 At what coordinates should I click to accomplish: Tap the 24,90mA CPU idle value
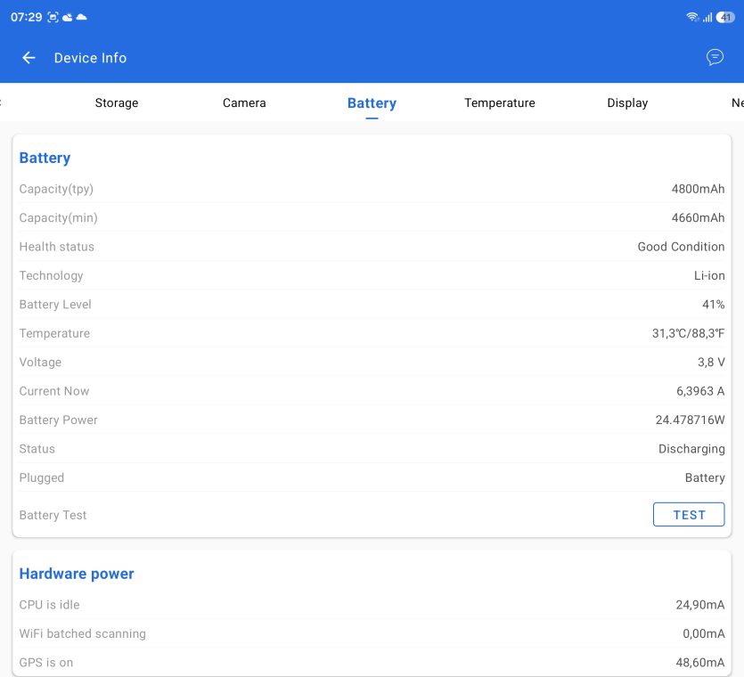699,605
